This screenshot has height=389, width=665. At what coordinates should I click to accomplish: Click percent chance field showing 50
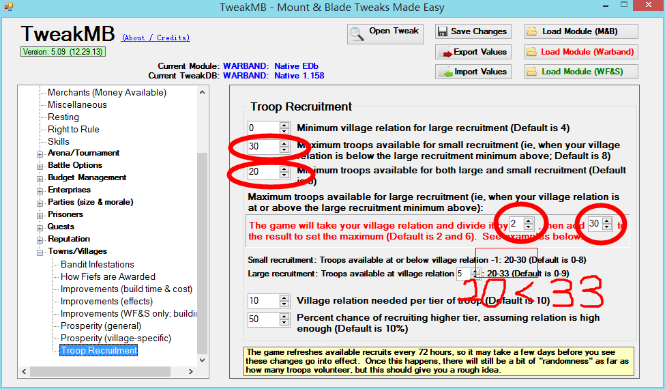pos(264,319)
